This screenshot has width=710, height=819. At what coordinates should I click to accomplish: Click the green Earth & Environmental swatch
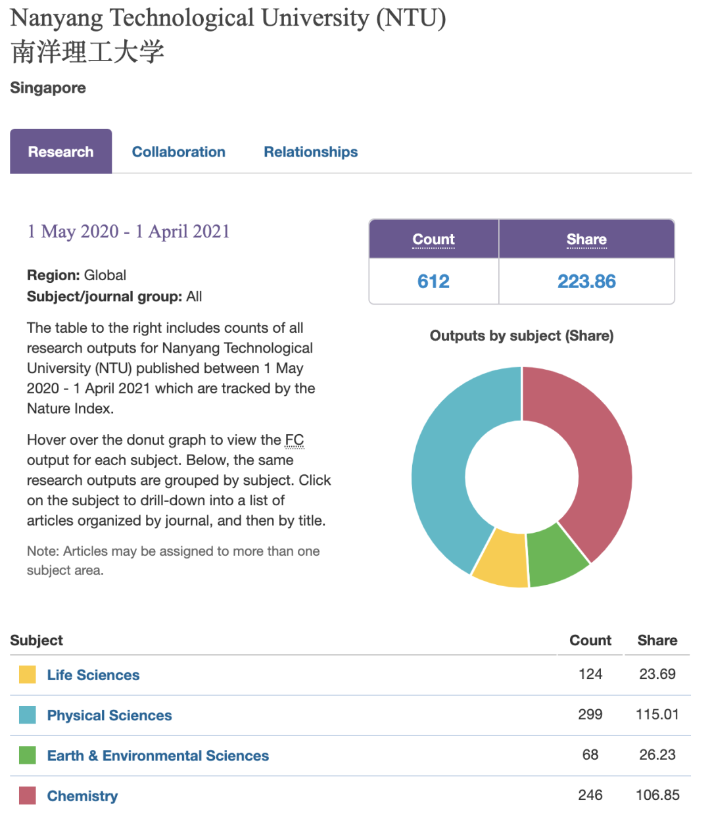point(28,756)
